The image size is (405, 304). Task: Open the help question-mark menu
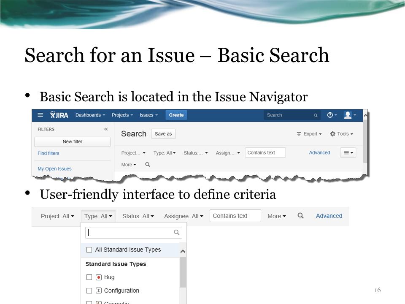(x=332, y=115)
